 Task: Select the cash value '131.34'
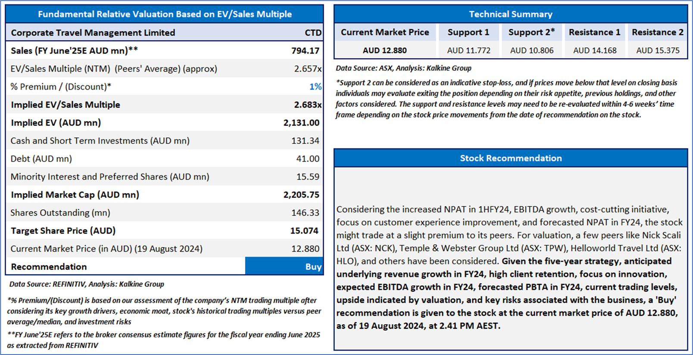pos(305,141)
